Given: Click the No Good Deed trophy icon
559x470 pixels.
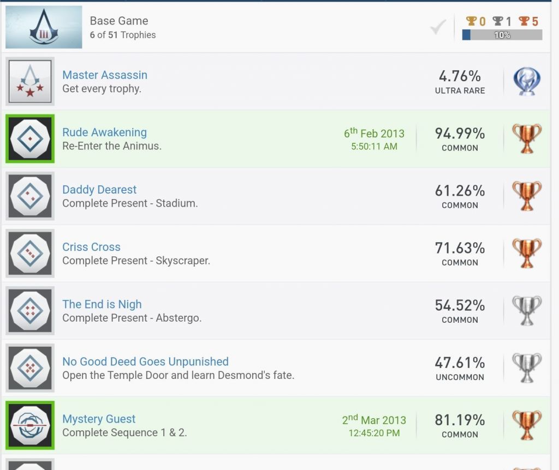Looking at the screenshot, I should 30,368.
